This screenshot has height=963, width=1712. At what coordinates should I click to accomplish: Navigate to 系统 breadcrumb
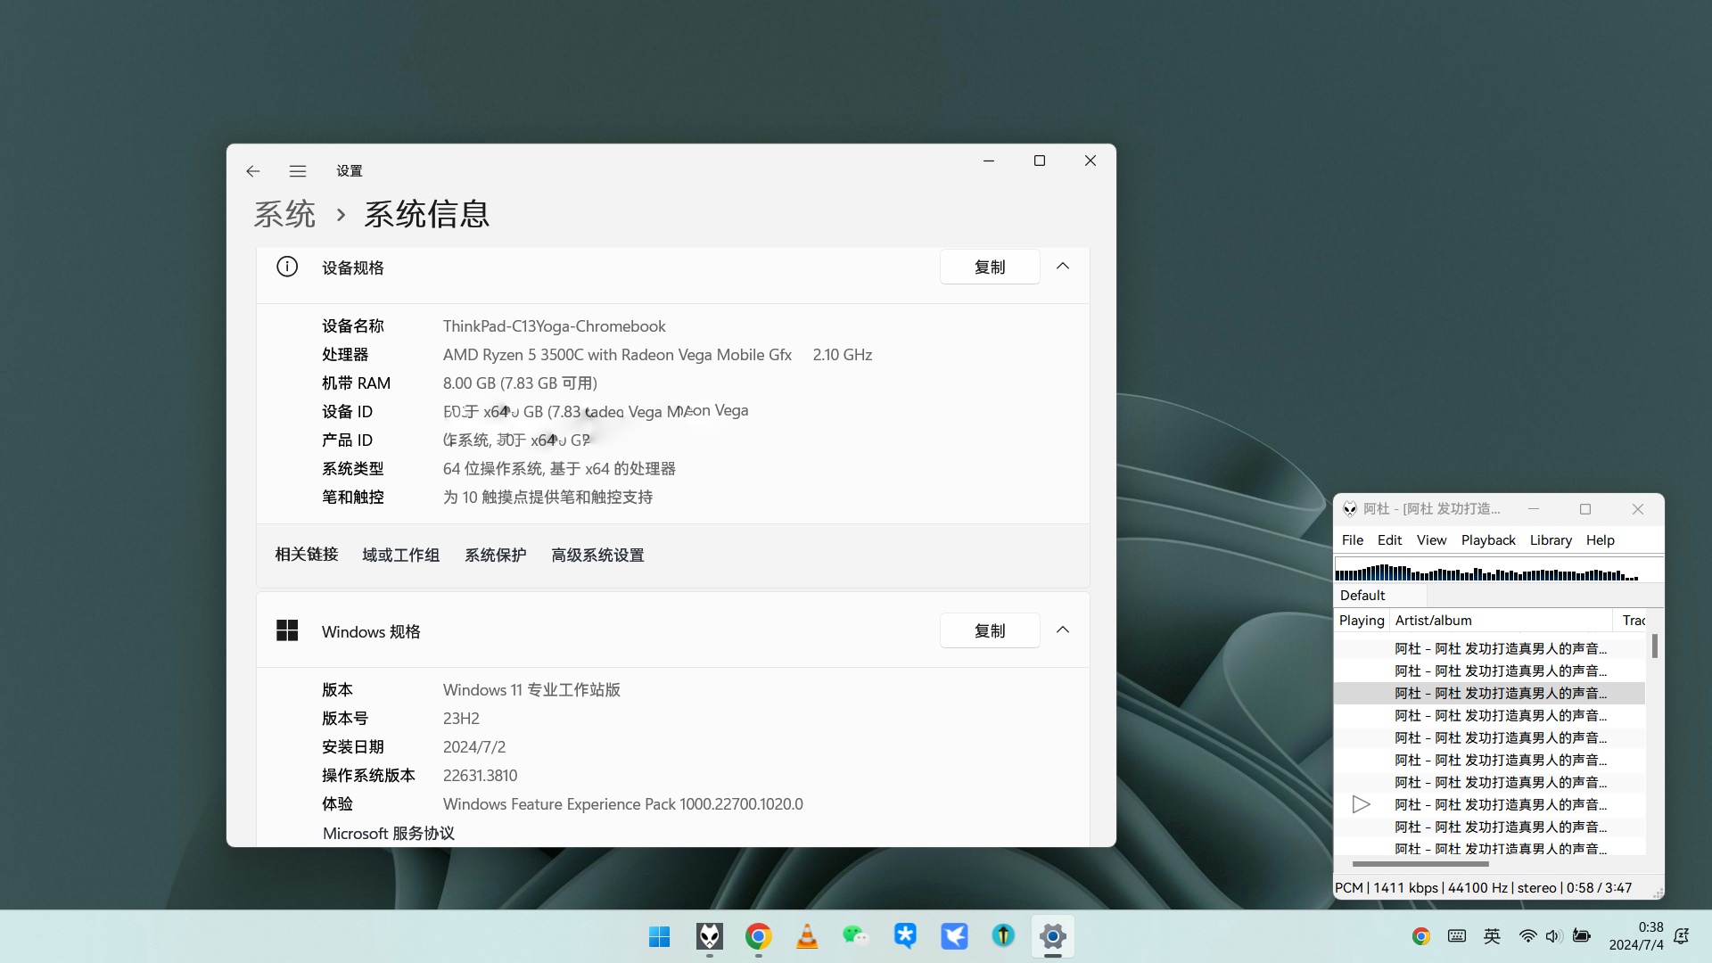point(285,214)
